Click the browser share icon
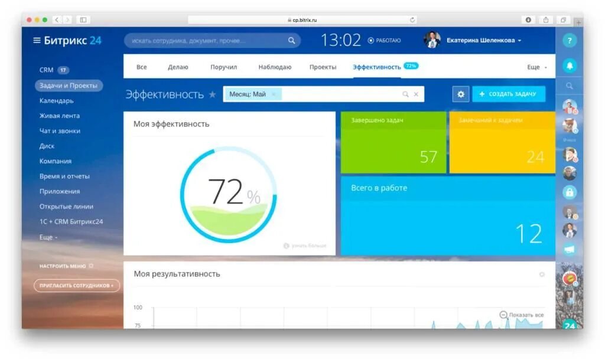605x360 pixels. [x=545, y=19]
